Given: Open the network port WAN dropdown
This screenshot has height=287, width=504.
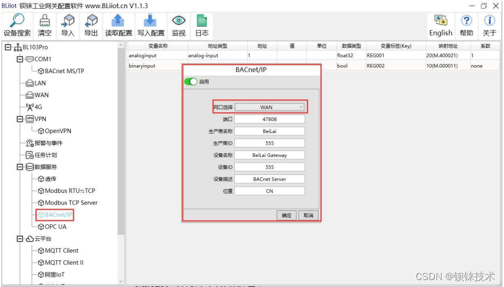Looking at the screenshot, I should pyautogui.click(x=270, y=107).
